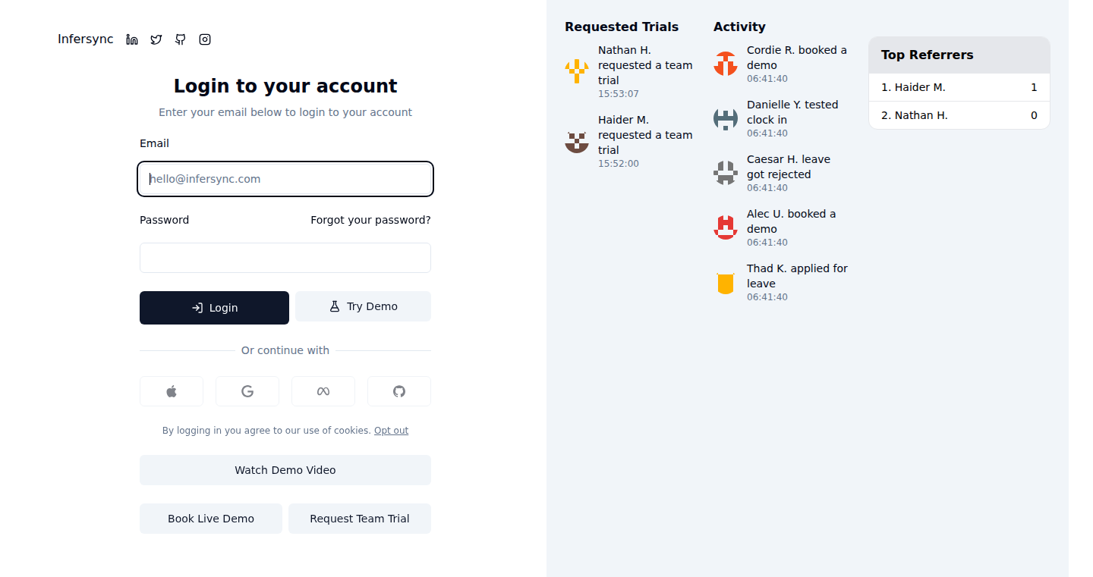Click the Try Demo button
Viewport: 1093px width, 577px height.
[363, 306]
